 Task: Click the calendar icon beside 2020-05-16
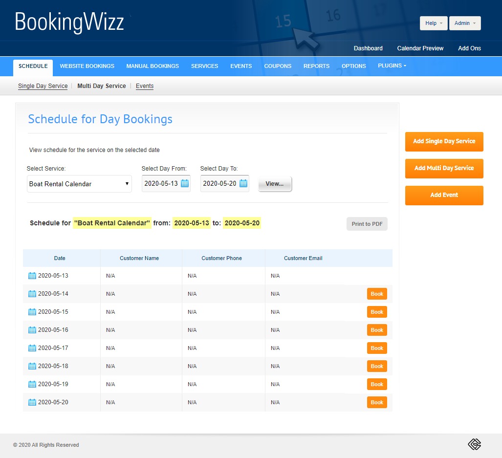click(x=32, y=329)
